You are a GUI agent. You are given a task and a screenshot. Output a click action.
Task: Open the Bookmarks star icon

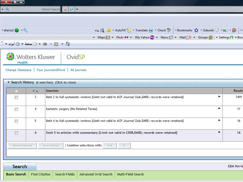click(196, 30)
